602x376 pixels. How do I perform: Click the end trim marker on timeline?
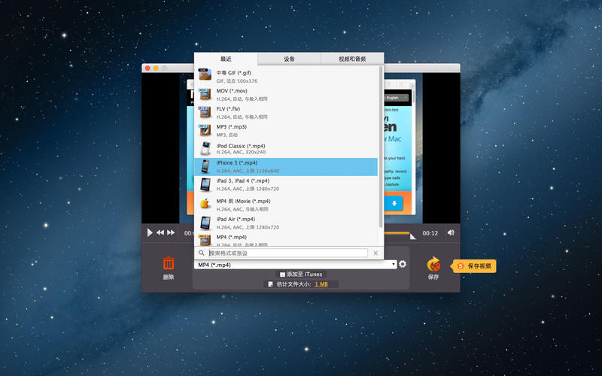click(x=412, y=236)
